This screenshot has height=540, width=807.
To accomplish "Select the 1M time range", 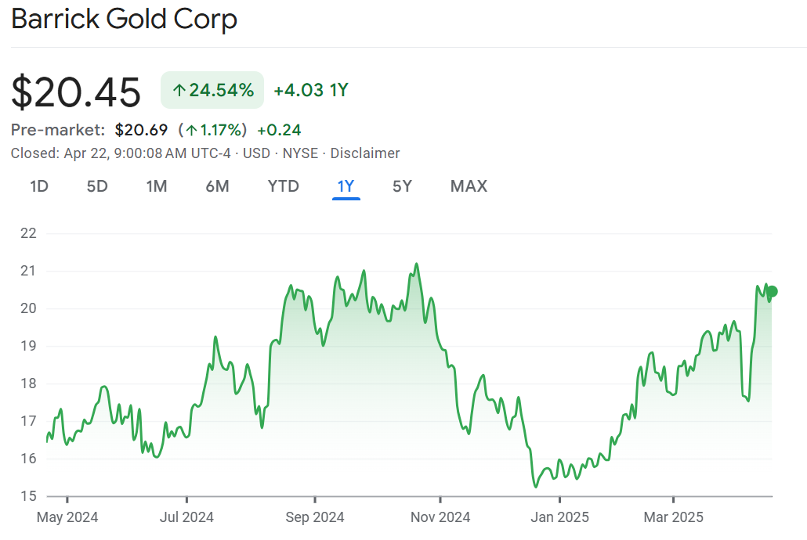I will tap(157, 186).
